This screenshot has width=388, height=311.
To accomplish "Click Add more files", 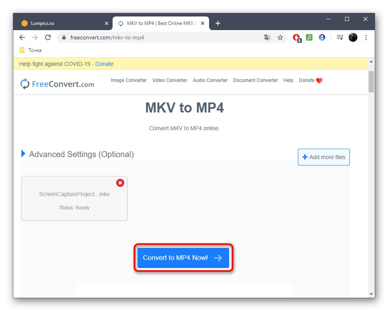I will 324,157.
